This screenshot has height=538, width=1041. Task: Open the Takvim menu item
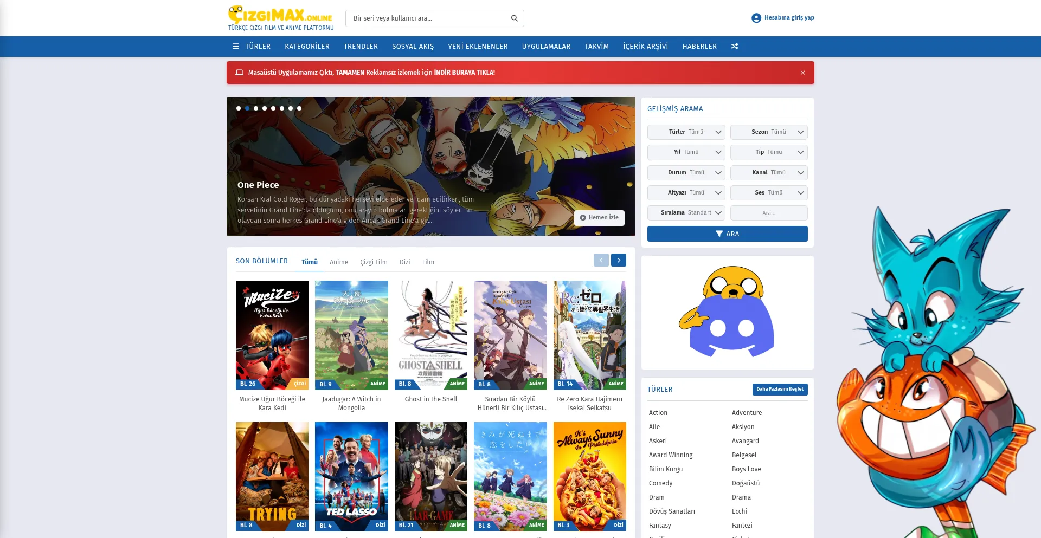(596, 47)
